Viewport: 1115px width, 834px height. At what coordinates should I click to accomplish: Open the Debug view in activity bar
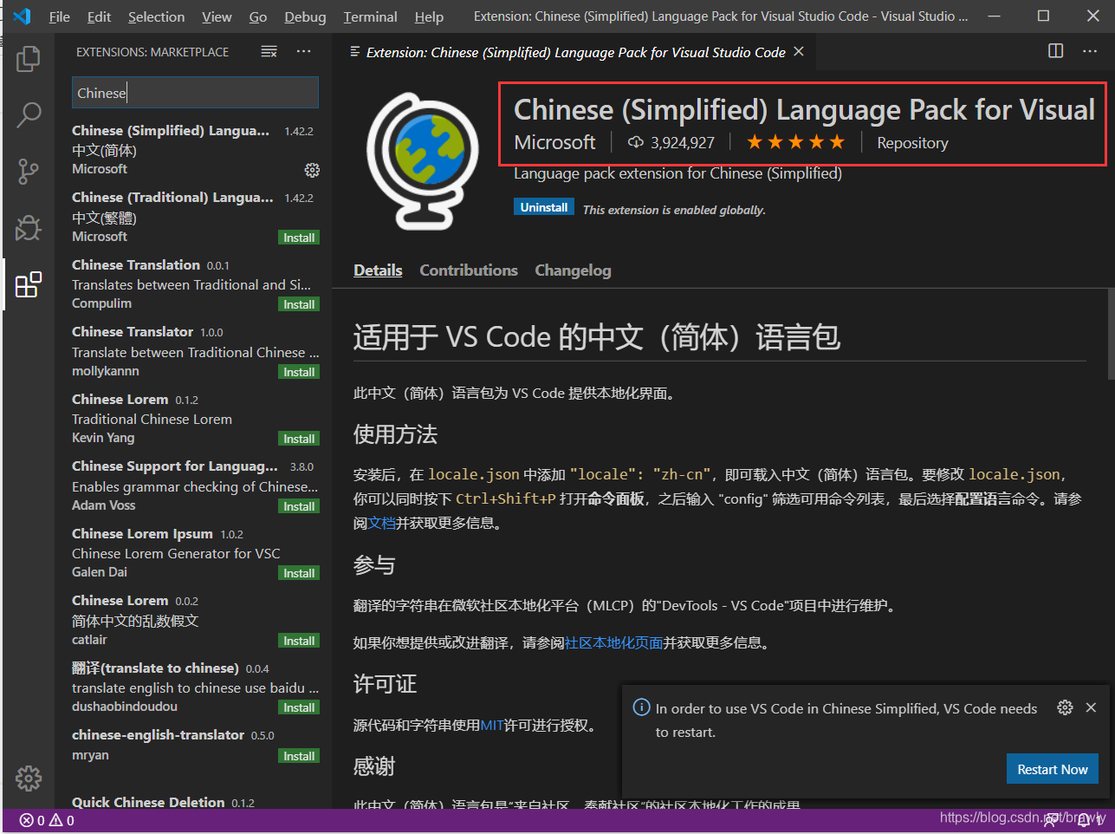click(29, 227)
